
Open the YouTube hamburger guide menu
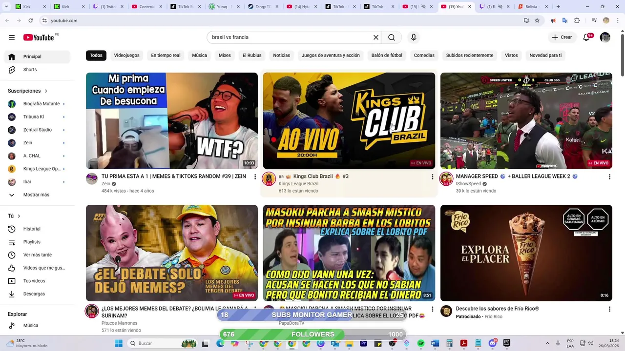click(12, 38)
